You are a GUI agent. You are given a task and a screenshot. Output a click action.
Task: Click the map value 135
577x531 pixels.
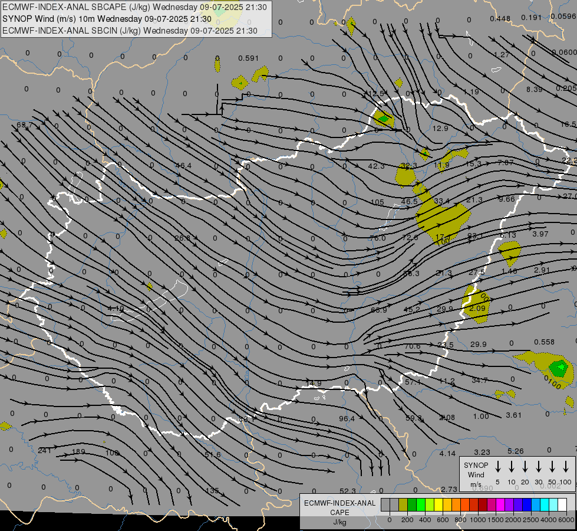click(x=212, y=490)
